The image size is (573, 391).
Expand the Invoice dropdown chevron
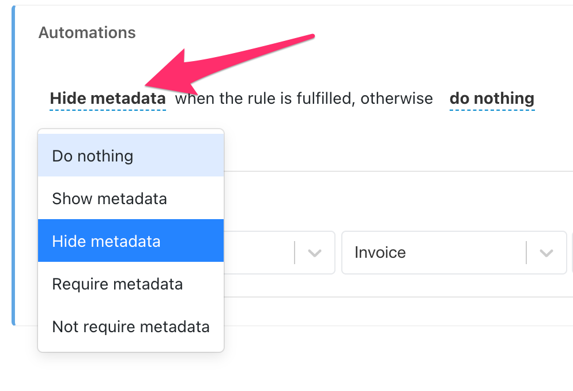coord(546,253)
